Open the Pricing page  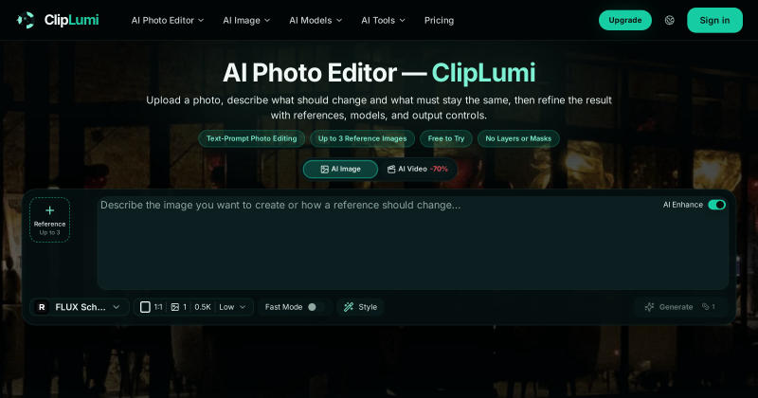439,20
